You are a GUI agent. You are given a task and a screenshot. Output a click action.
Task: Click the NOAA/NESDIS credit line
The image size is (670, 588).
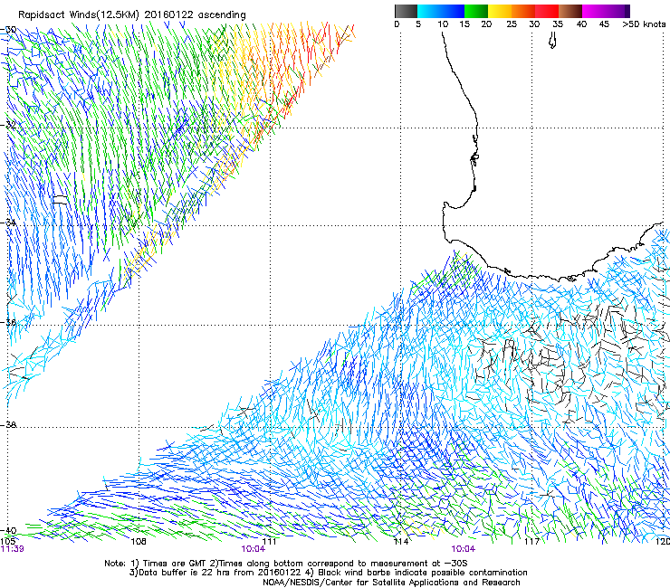coord(391,583)
